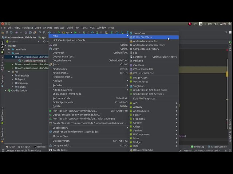Image resolution: width=233 pixels, height=174 pixels.
Task: Choose Reformat Code in context menu
Action: (x=89, y=98)
